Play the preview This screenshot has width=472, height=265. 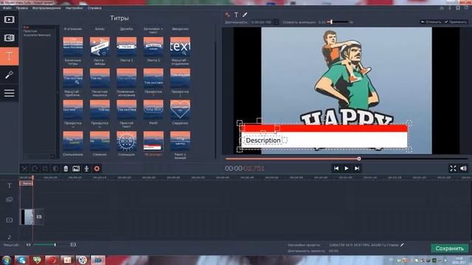click(347, 169)
